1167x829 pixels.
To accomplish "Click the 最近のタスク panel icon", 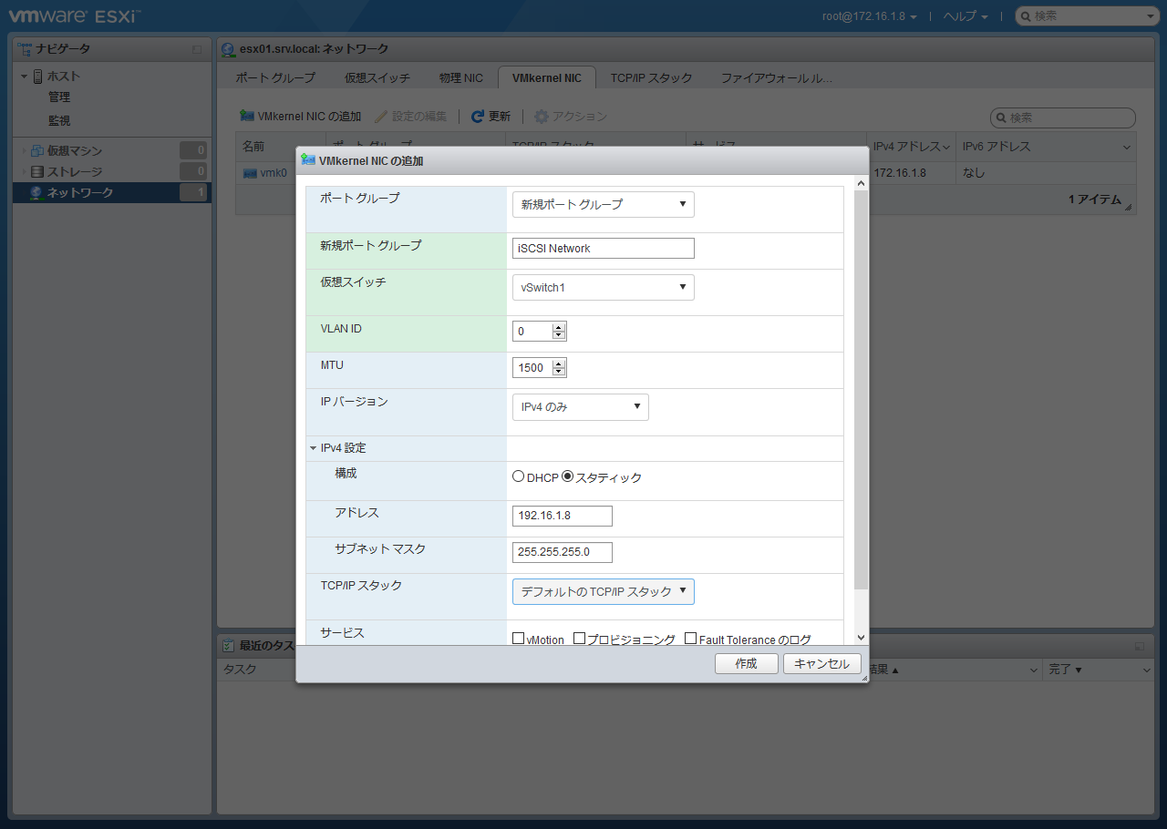I will click(x=229, y=645).
